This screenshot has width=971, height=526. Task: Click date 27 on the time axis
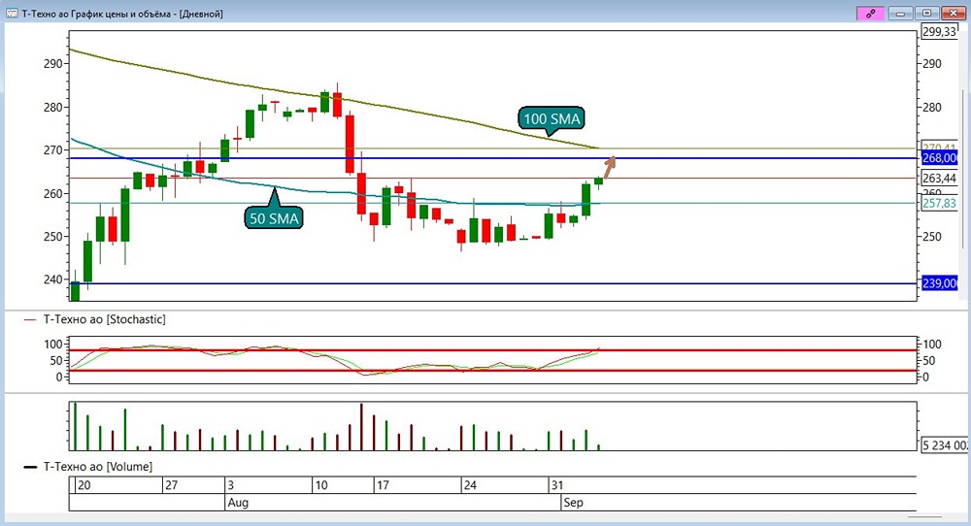point(171,485)
